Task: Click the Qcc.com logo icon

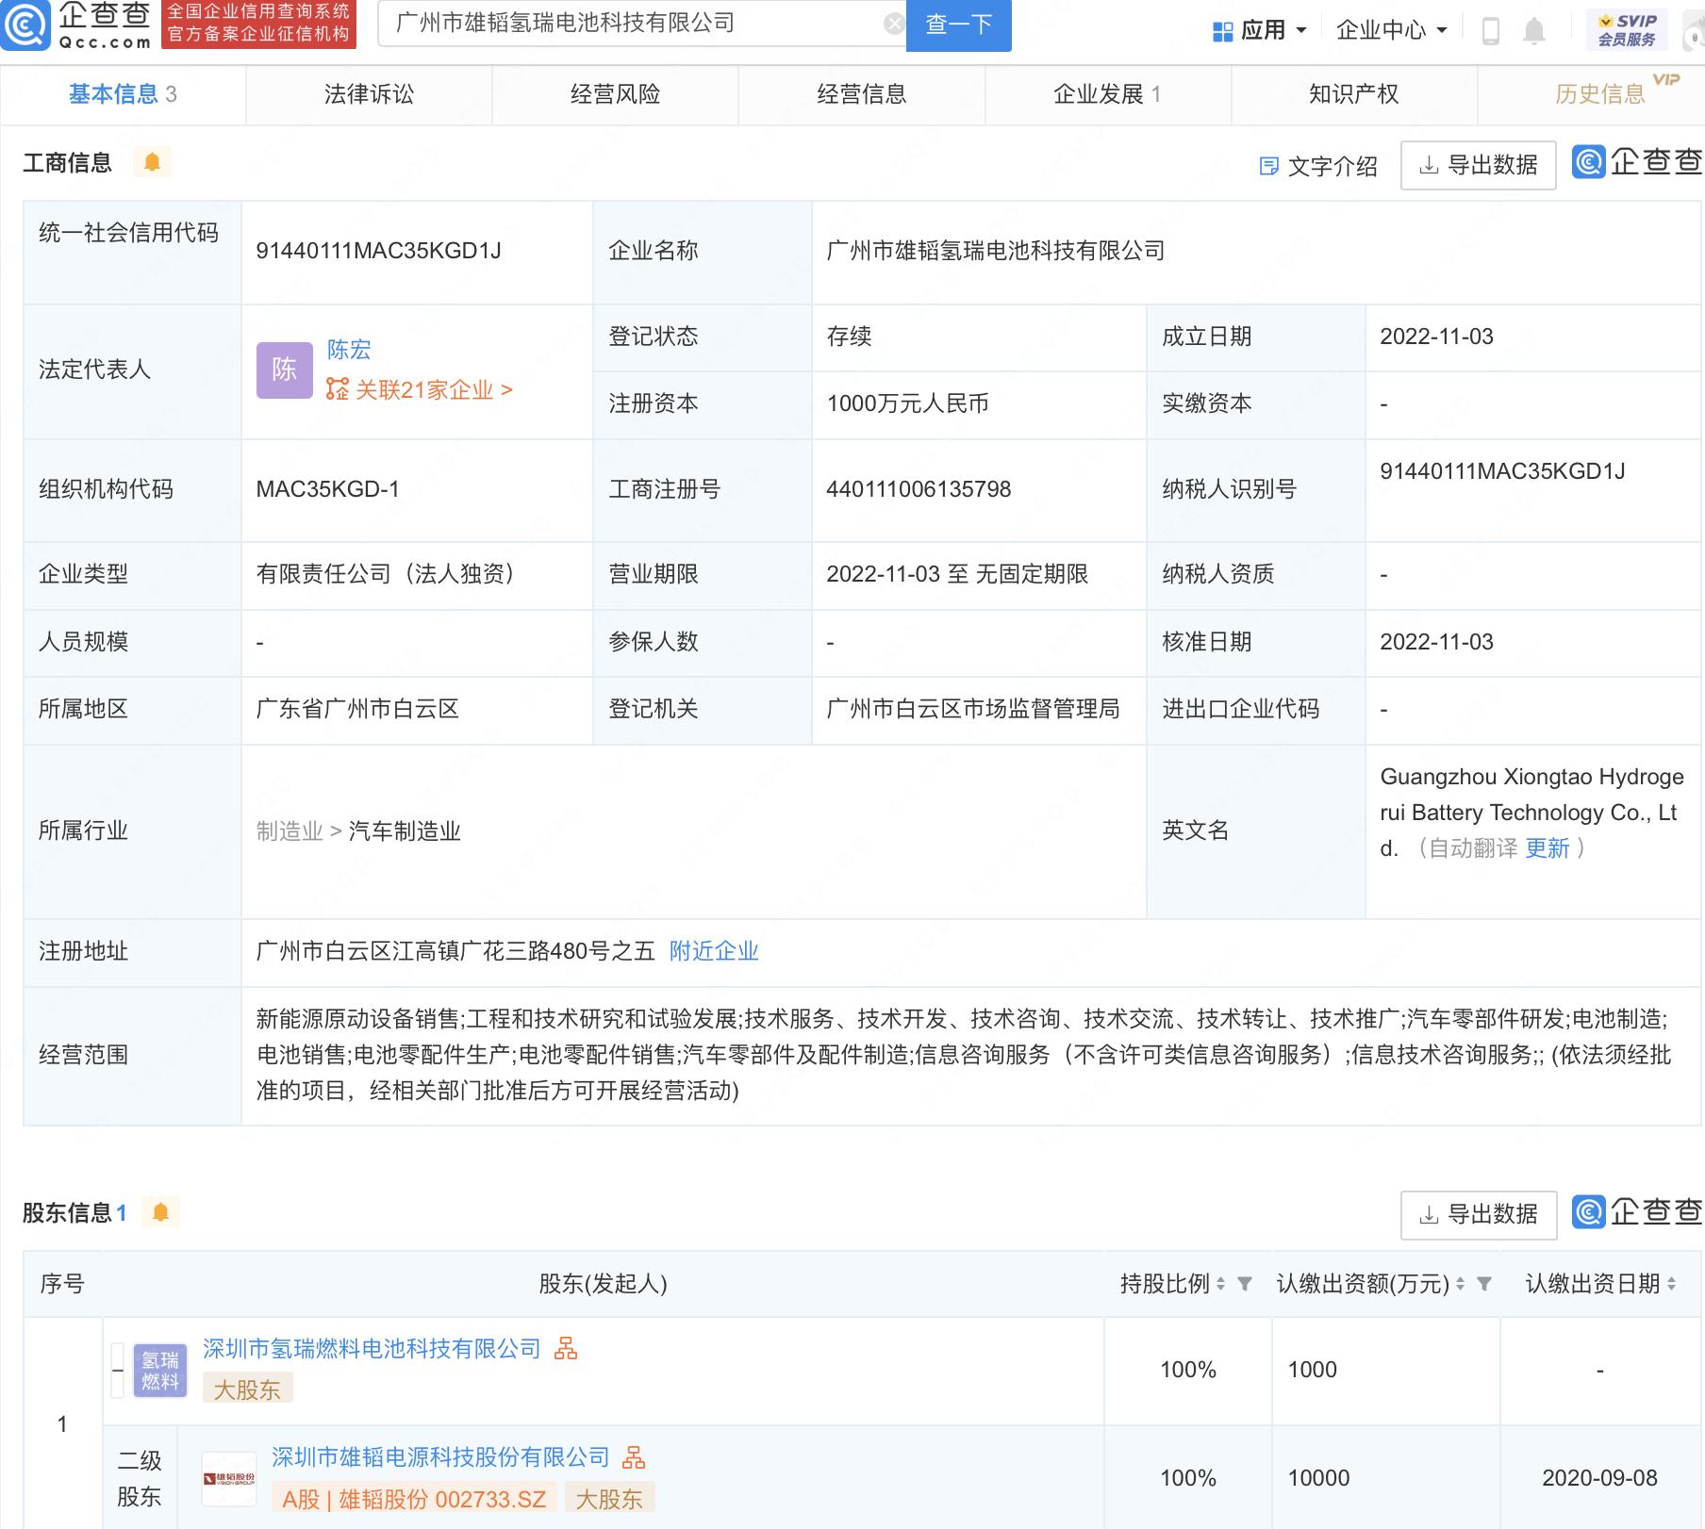Action: click(x=26, y=25)
